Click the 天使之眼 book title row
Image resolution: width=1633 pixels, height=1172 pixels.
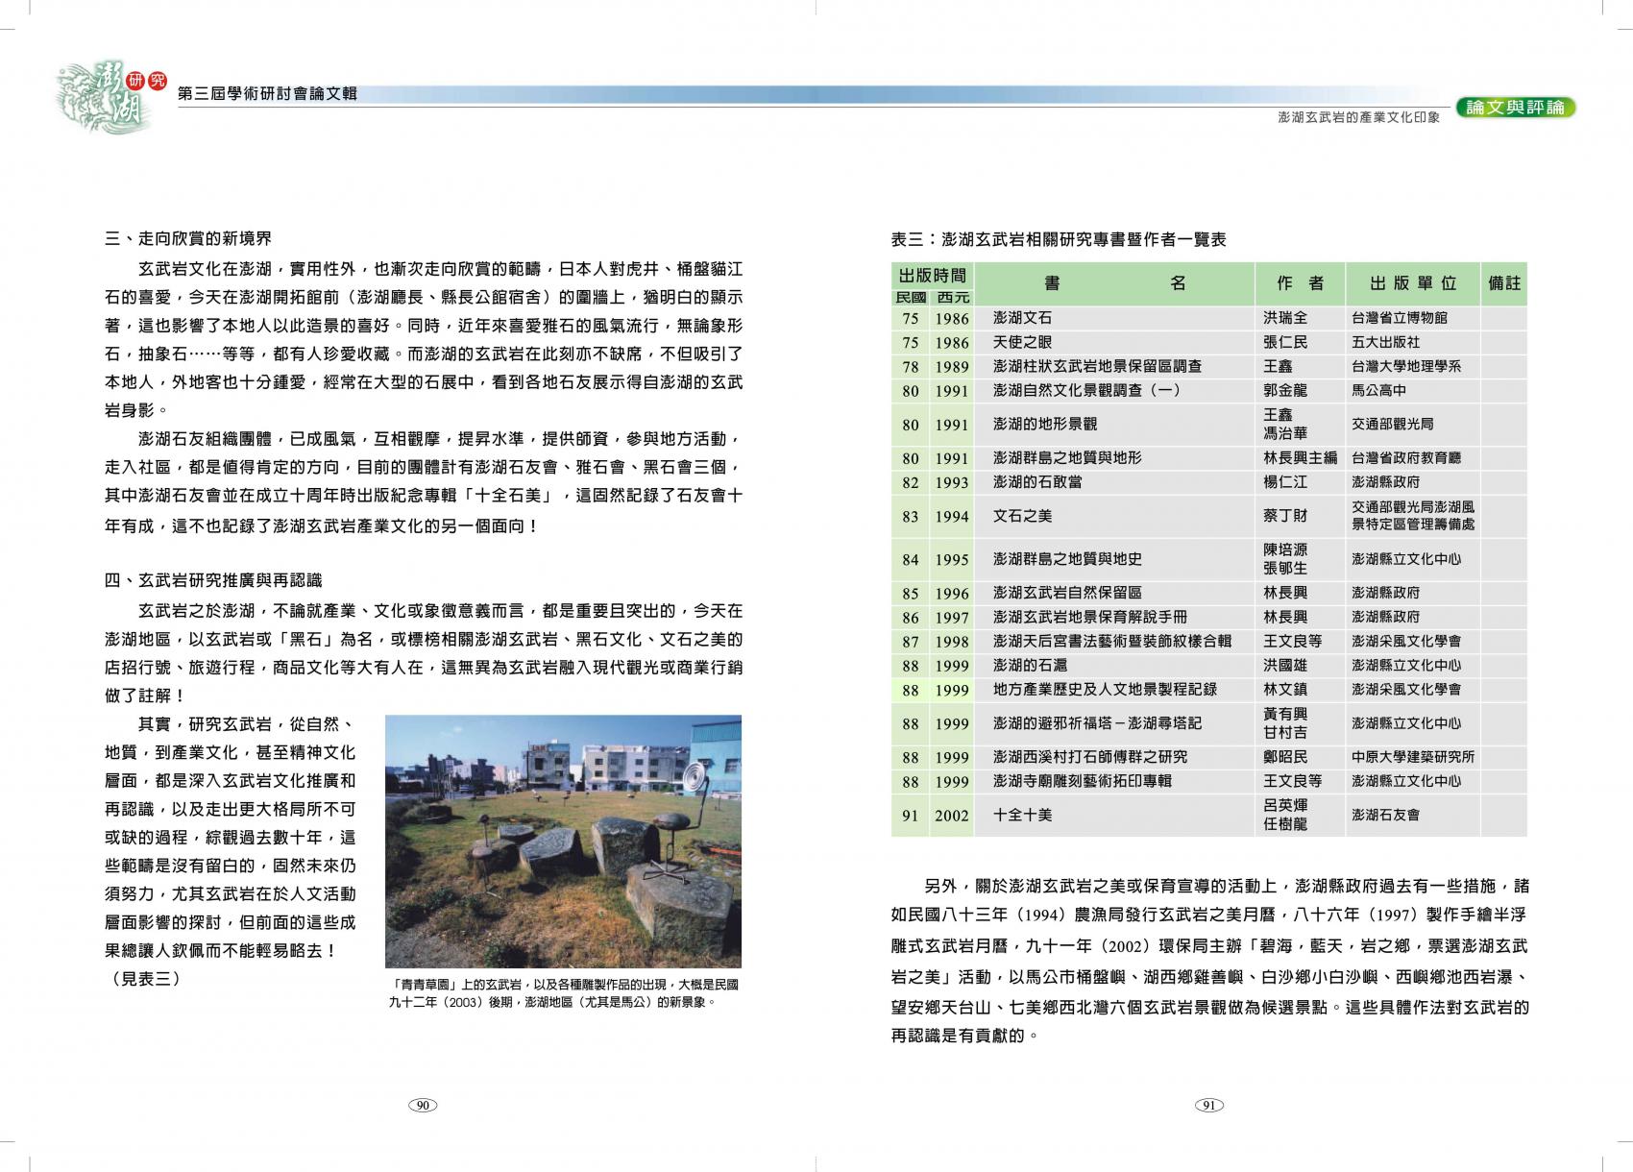coord(1022,342)
